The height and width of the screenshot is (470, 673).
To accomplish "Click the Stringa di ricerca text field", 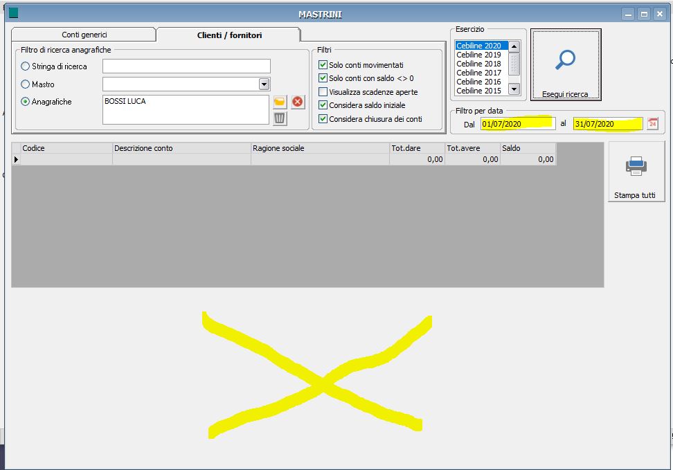I will (x=186, y=66).
